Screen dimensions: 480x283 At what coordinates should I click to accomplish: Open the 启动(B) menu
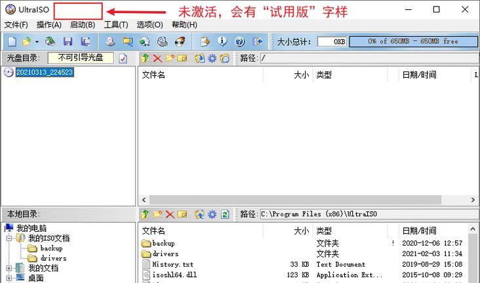(83, 25)
